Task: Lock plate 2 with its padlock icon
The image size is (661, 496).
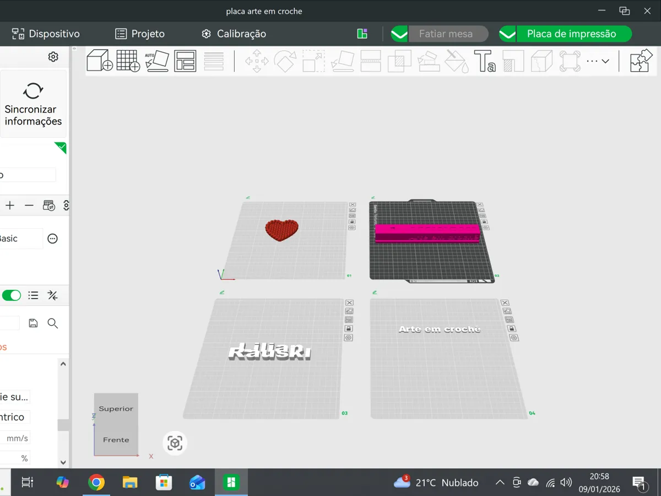Action: 485,221
